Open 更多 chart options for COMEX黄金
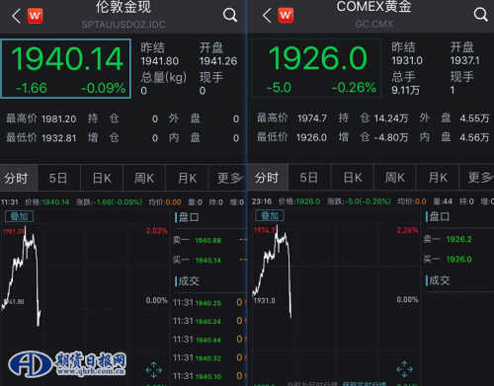 [479, 178]
